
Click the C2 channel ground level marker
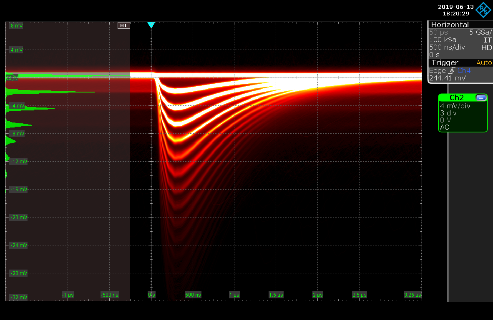click(x=10, y=78)
